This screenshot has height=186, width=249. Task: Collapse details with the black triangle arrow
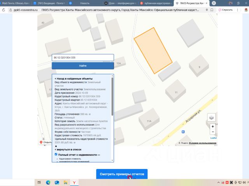point(56,146)
